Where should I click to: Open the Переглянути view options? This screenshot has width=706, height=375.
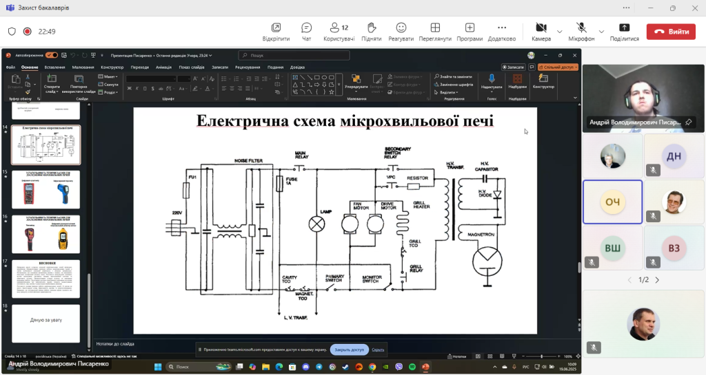click(x=435, y=31)
